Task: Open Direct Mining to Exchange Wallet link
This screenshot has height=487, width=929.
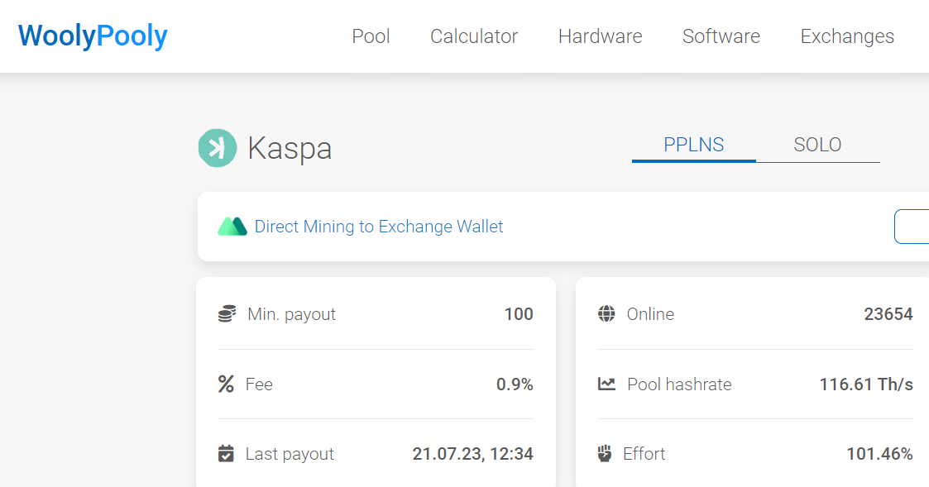Action: point(379,227)
